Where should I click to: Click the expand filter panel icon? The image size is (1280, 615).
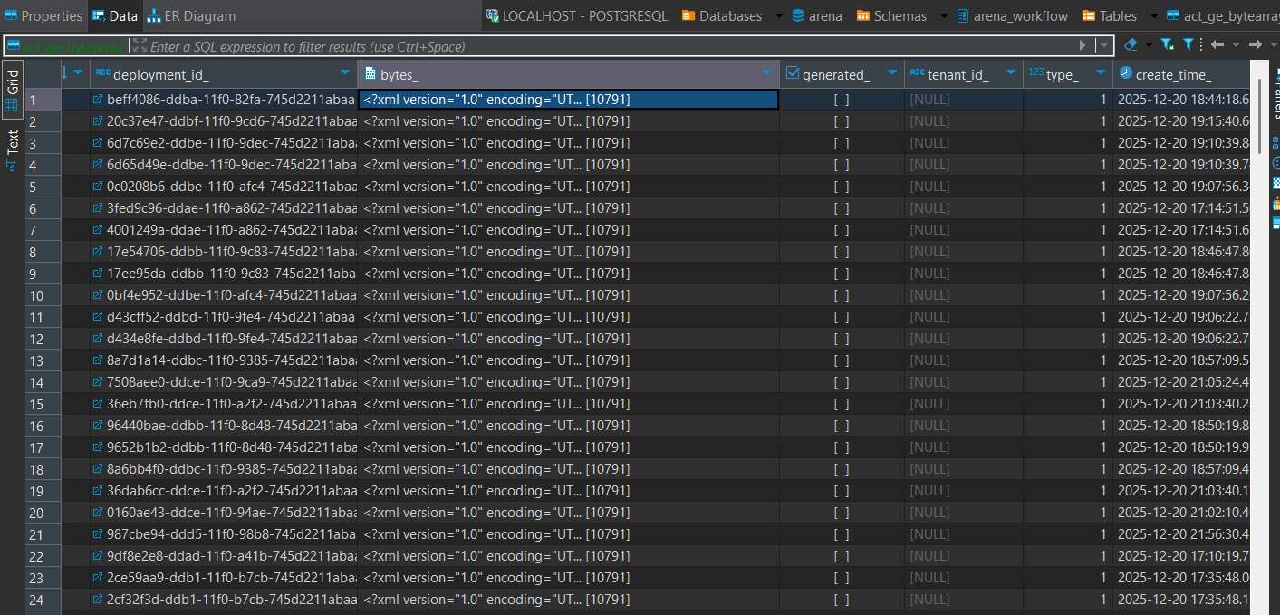[x=138, y=45]
